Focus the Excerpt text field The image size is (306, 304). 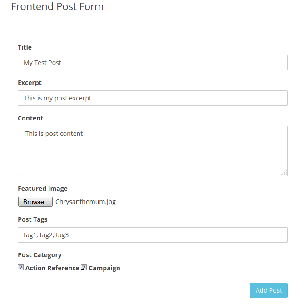153,98
